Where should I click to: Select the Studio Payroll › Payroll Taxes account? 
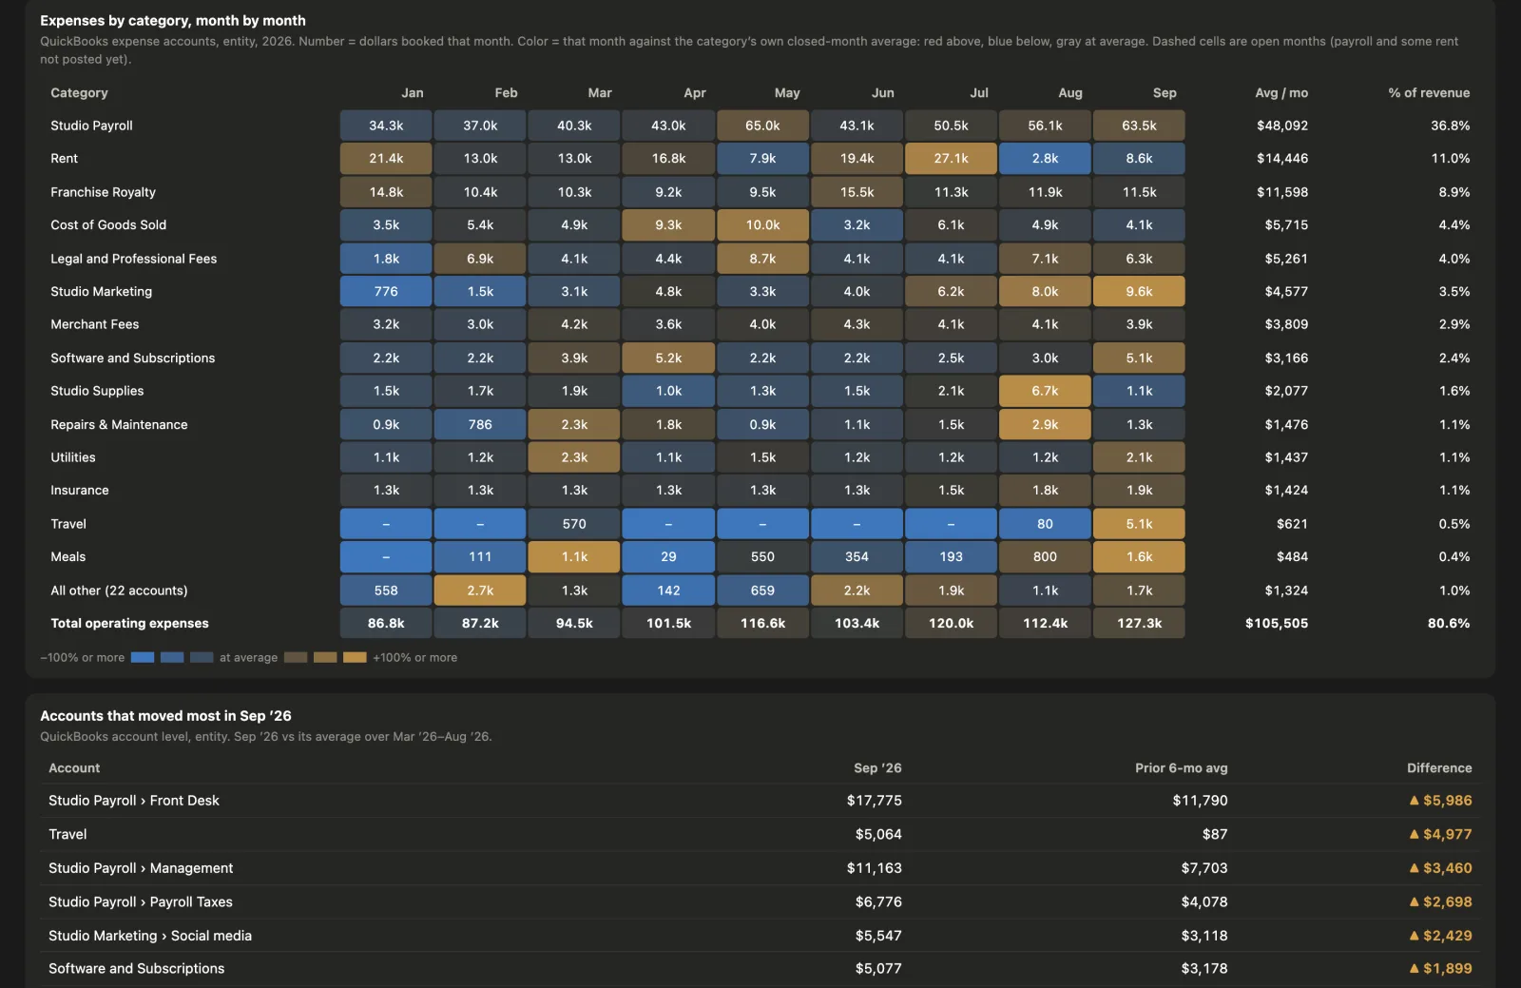tap(760, 901)
